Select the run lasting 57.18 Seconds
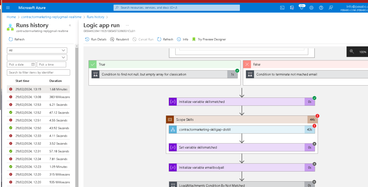Viewport: 368px width, 187px height. (38, 151)
